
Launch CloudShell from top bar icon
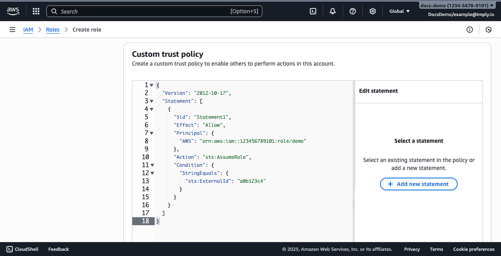coord(313,11)
